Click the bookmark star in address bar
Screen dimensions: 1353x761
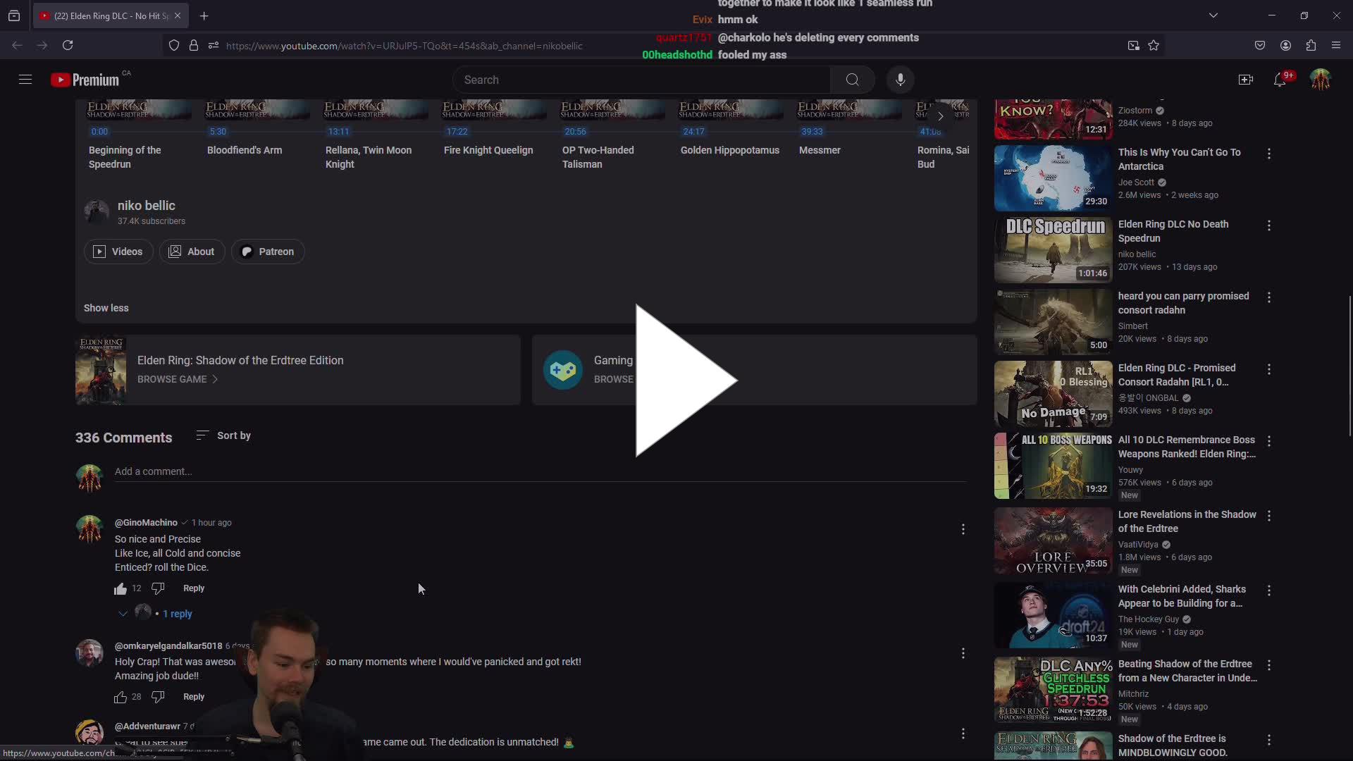tap(1154, 45)
